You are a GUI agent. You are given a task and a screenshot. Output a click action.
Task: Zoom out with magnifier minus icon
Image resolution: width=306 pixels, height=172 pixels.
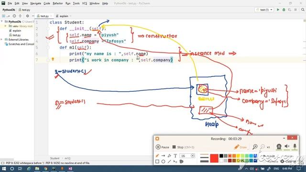tap(262, 147)
